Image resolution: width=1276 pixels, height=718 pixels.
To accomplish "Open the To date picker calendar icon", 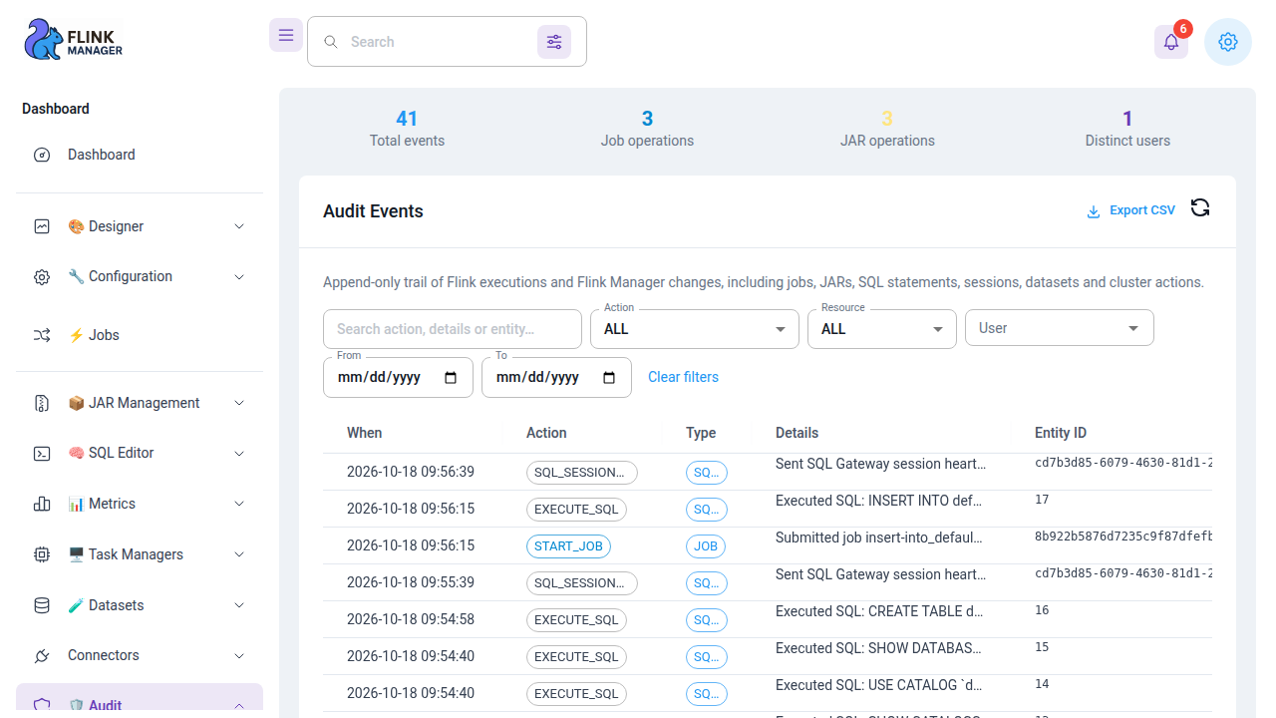I will [610, 378].
